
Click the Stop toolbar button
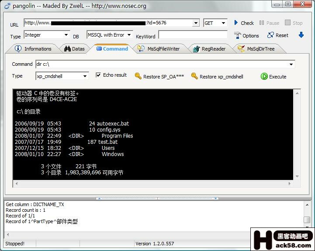pyautogui.click(x=293, y=23)
